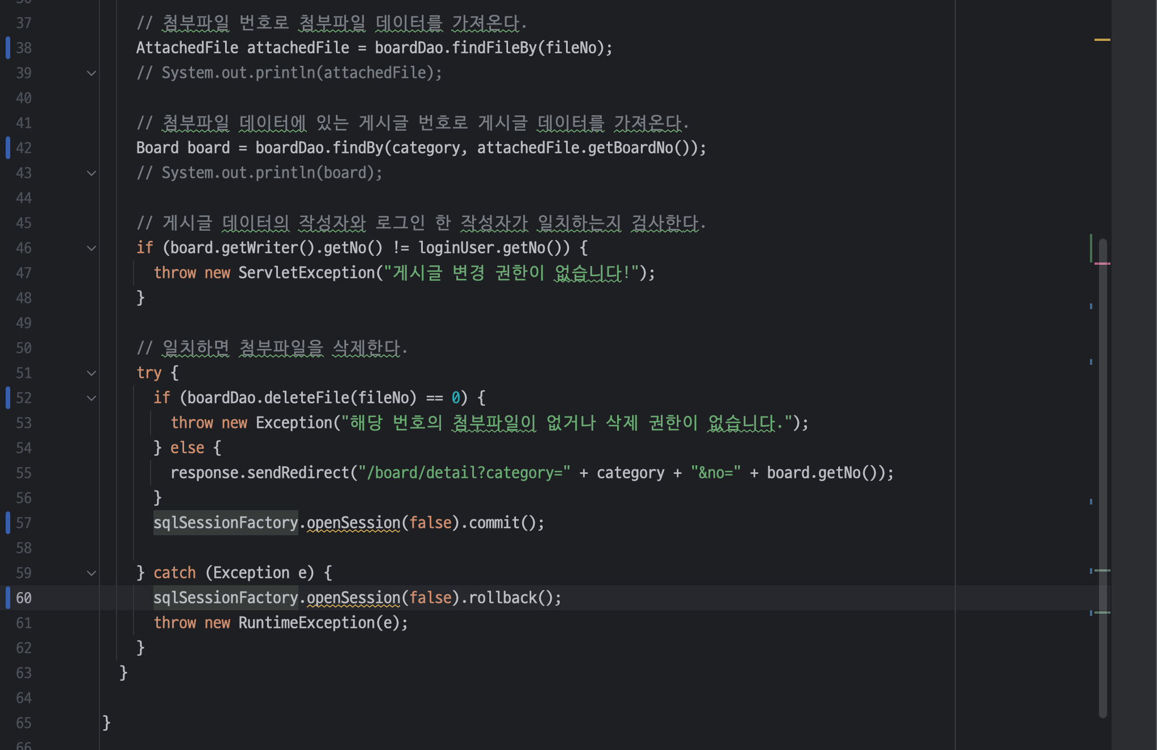Click the yellow warning stripe mark in the scrollbar
This screenshot has height=750, width=1157.
coord(1102,40)
